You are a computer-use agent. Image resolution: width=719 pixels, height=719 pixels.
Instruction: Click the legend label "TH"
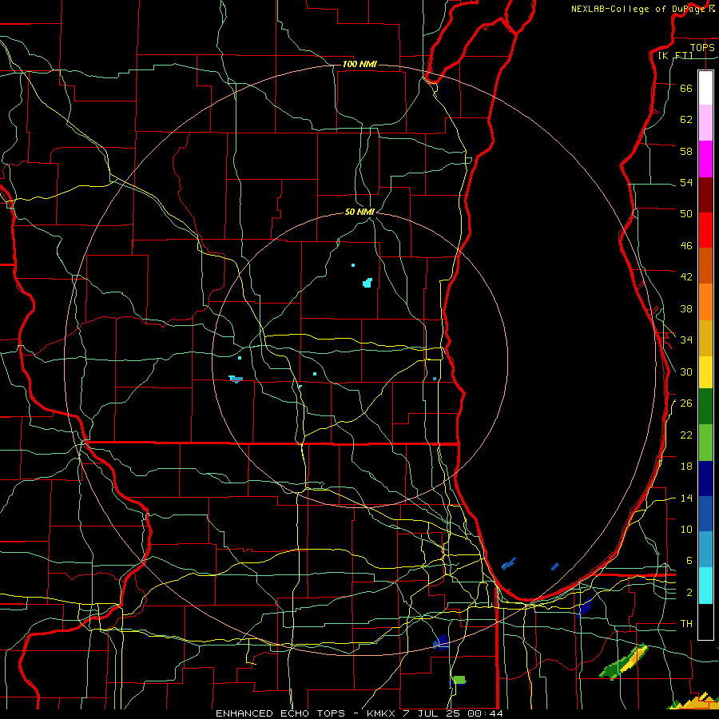pos(686,624)
